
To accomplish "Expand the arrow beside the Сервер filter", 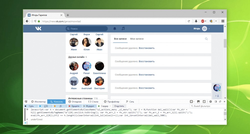I will pyautogui.click(x=110, y=106).
